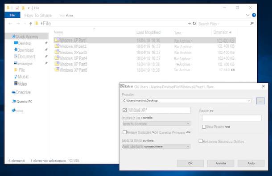This screenshot has height=176, width=272.
Task: Expand the extraction path dropdown
Action: click(249, 101)
